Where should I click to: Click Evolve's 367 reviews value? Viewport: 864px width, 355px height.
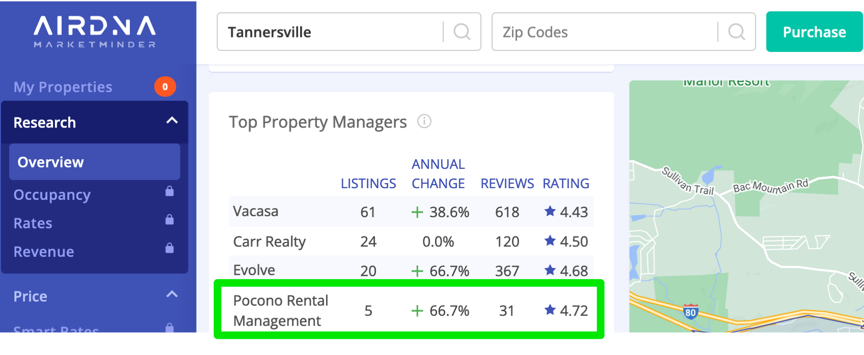507,271
